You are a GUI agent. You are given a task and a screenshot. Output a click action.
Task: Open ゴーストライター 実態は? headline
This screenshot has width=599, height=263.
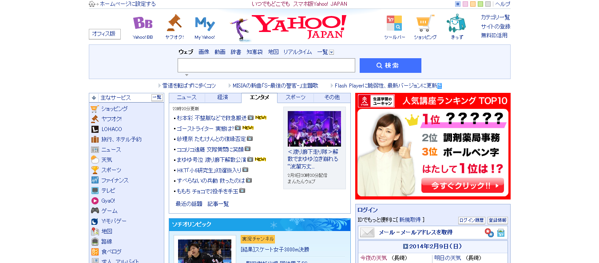[x=205, y=128]
